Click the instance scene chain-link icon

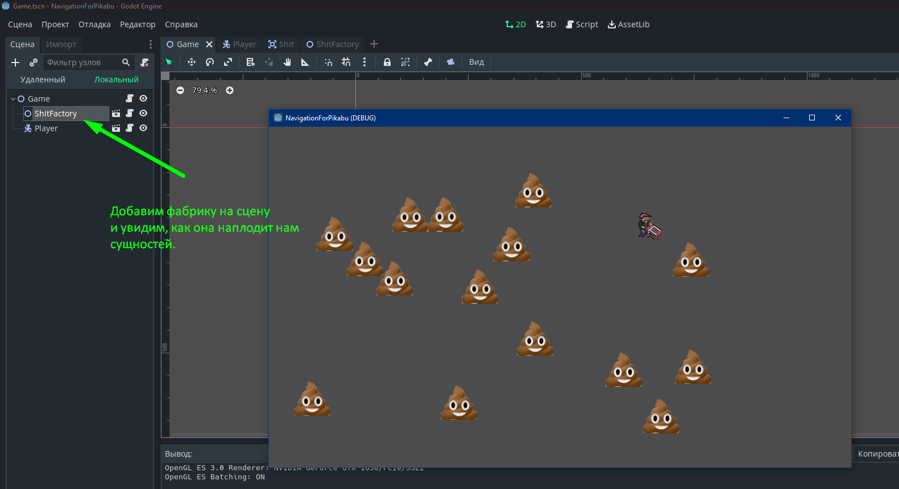(34, 62)
